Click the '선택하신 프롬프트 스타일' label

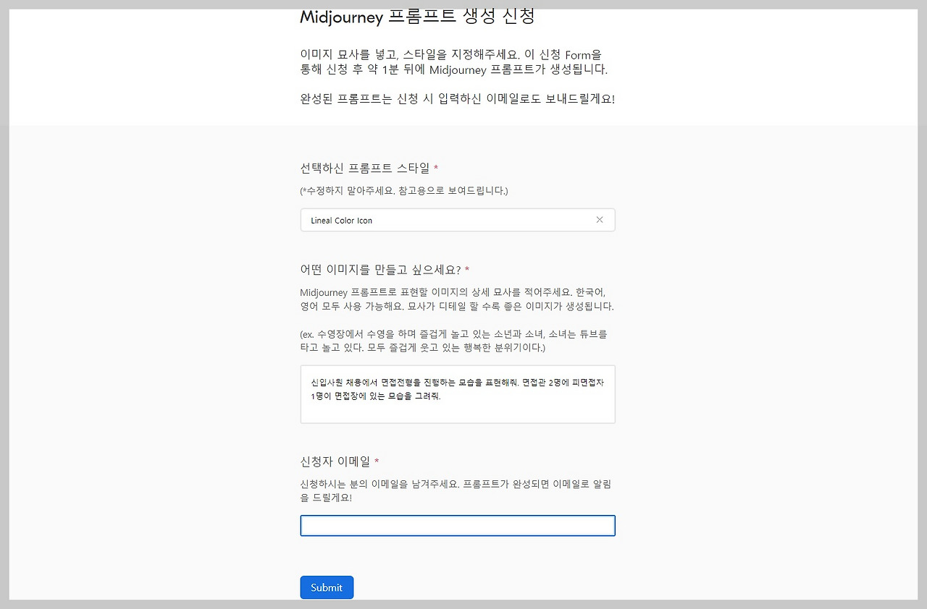(x=365, y=169)
